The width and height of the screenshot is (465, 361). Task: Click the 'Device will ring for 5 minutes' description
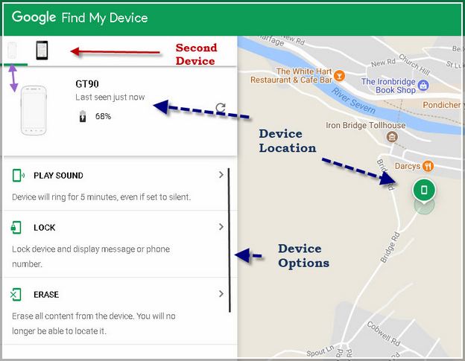(101, 197)
